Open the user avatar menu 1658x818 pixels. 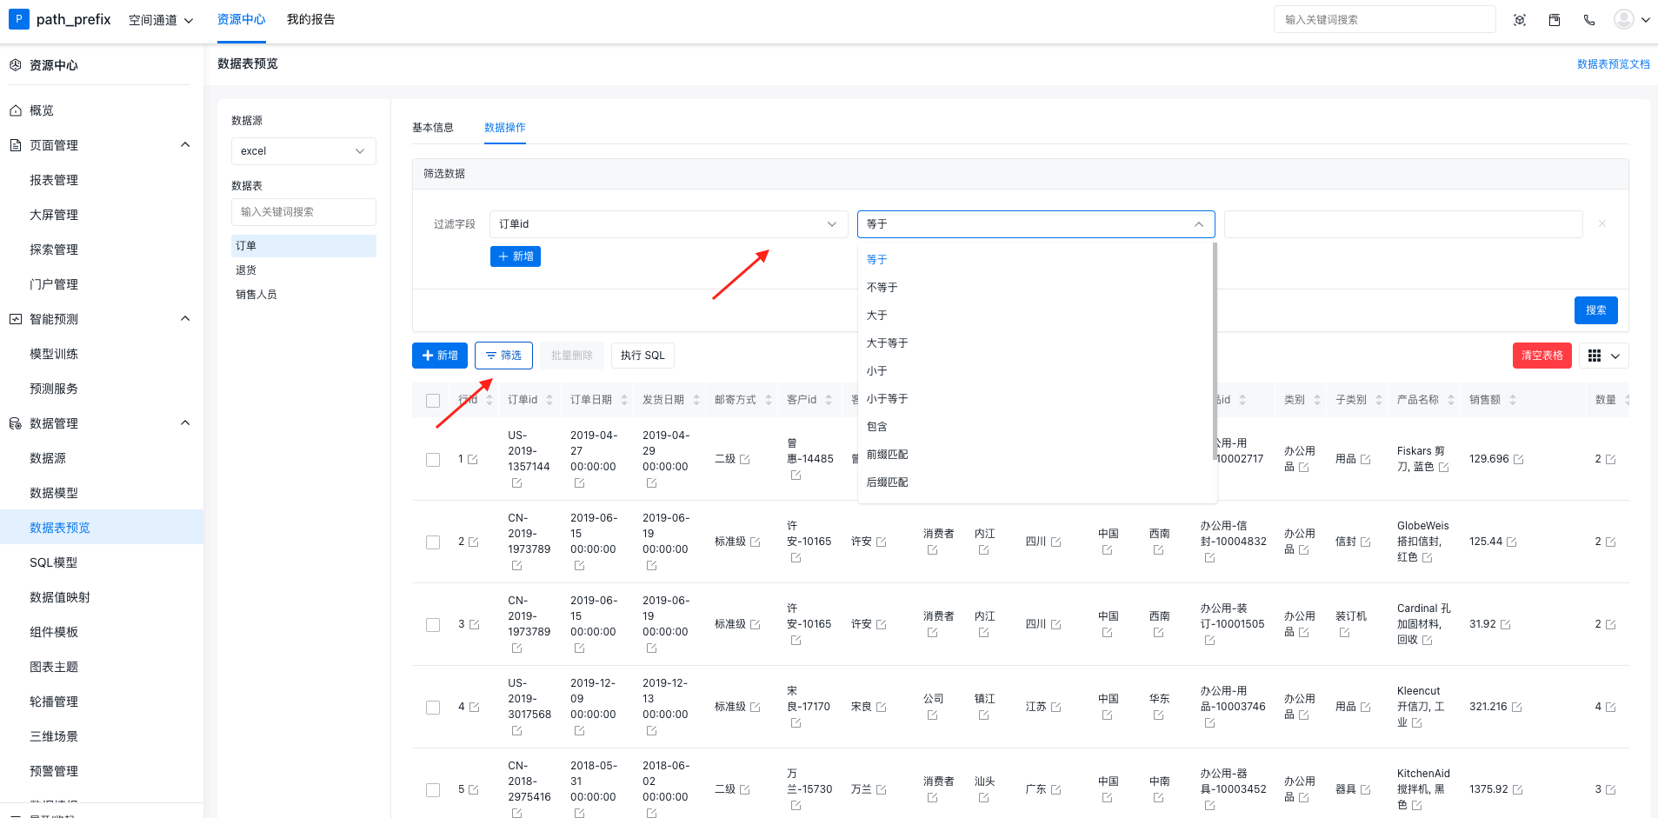click(x=1631, y=19)
